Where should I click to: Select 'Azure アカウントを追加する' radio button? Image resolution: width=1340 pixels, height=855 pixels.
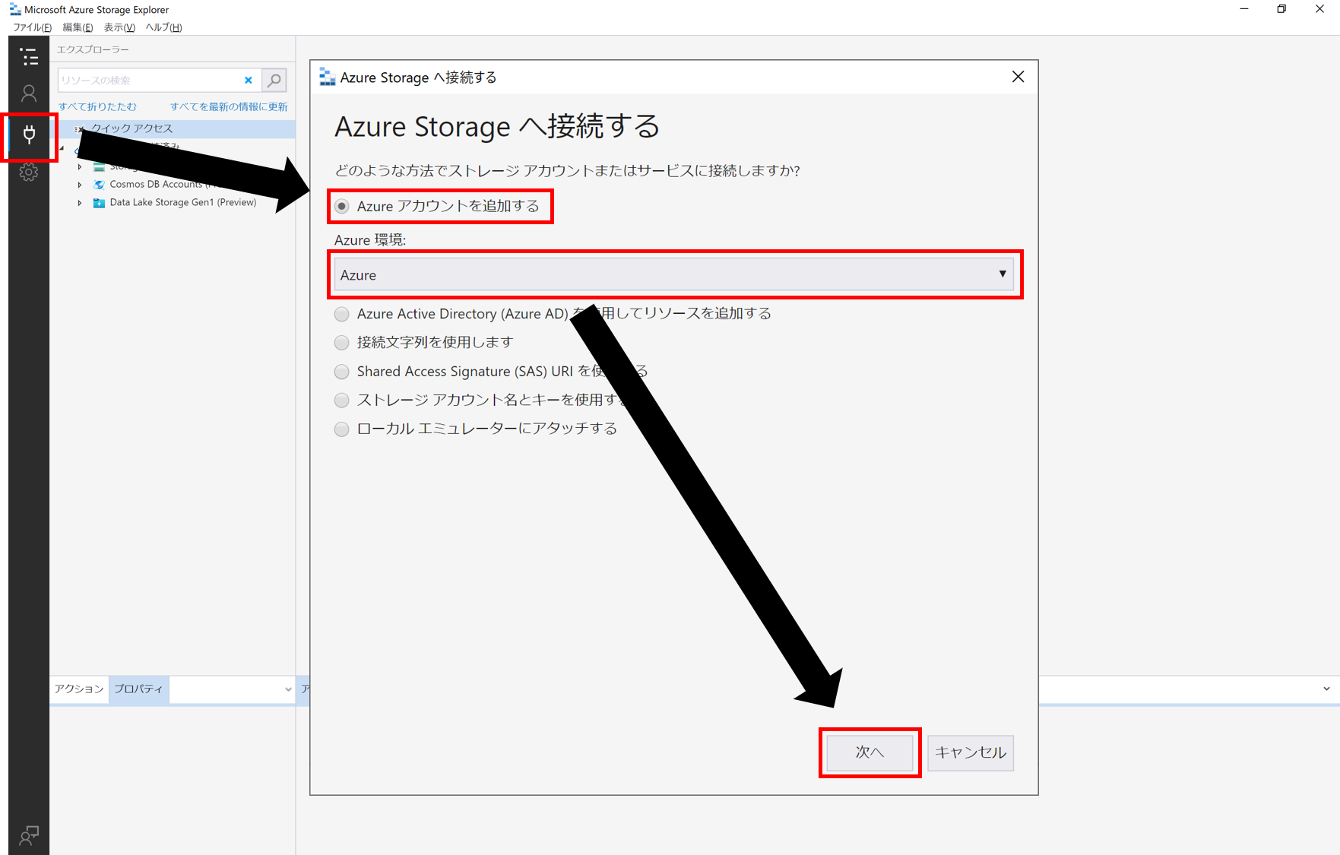coord(342,207)
